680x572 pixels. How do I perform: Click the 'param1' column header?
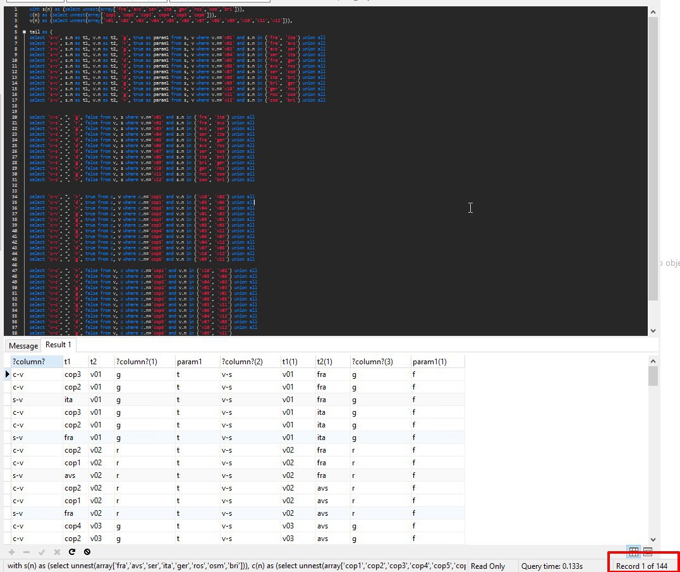(x=197, y=361)
